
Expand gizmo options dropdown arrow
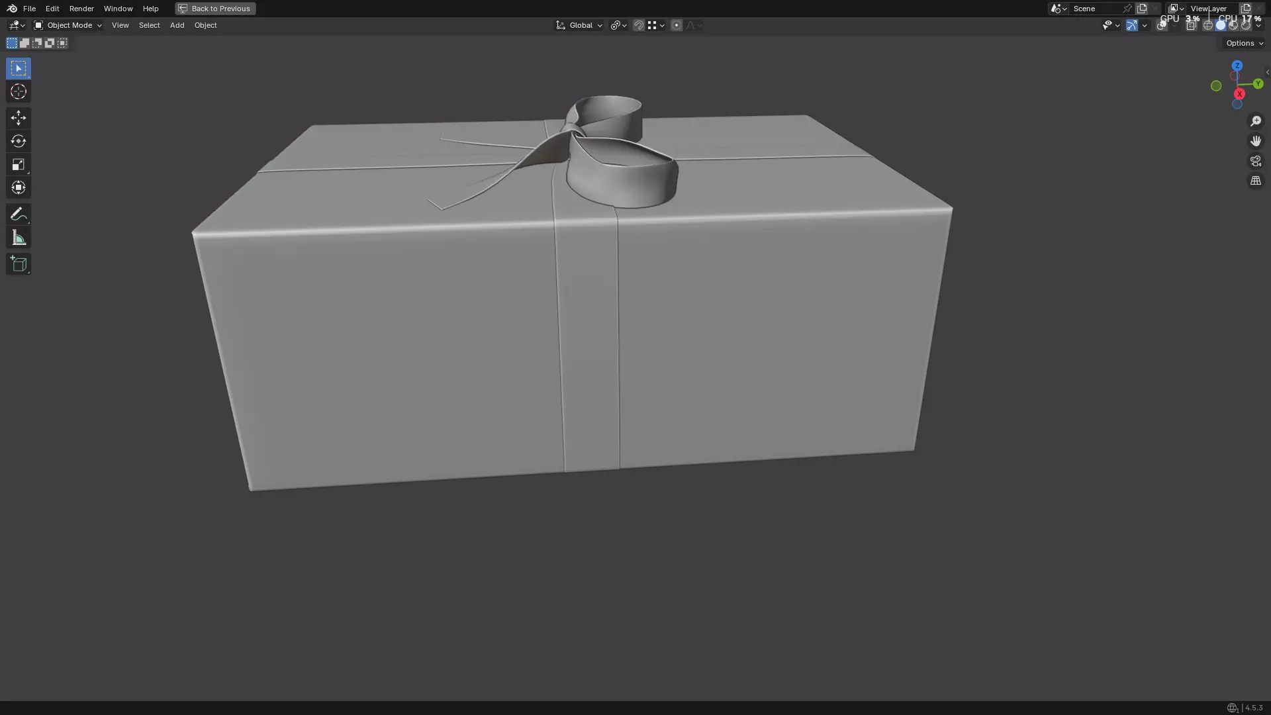pos(1145,25)
